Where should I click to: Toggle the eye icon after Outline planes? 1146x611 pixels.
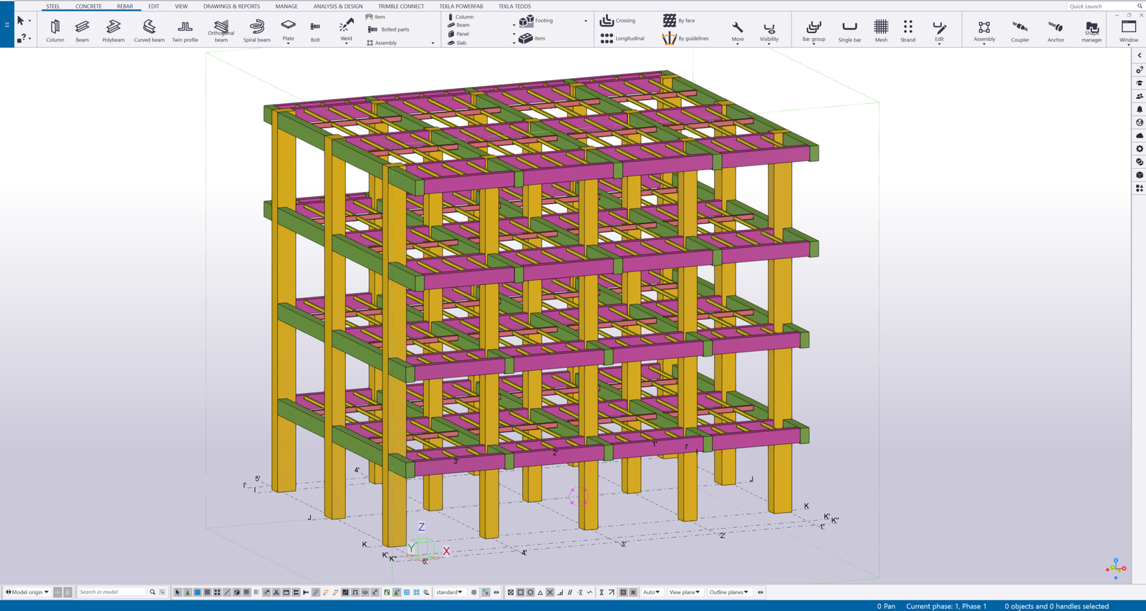click(761, 592)
